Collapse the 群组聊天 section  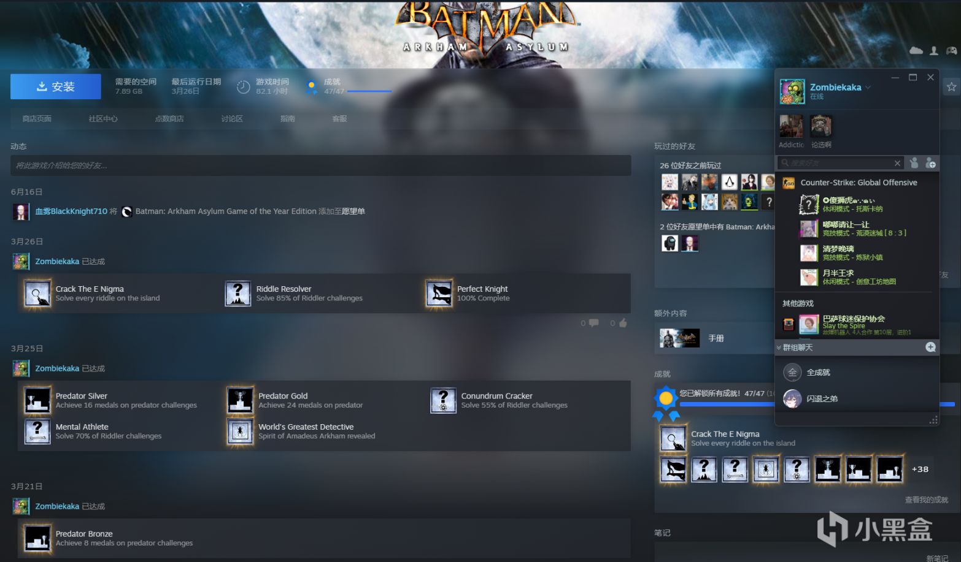point(779,348)
